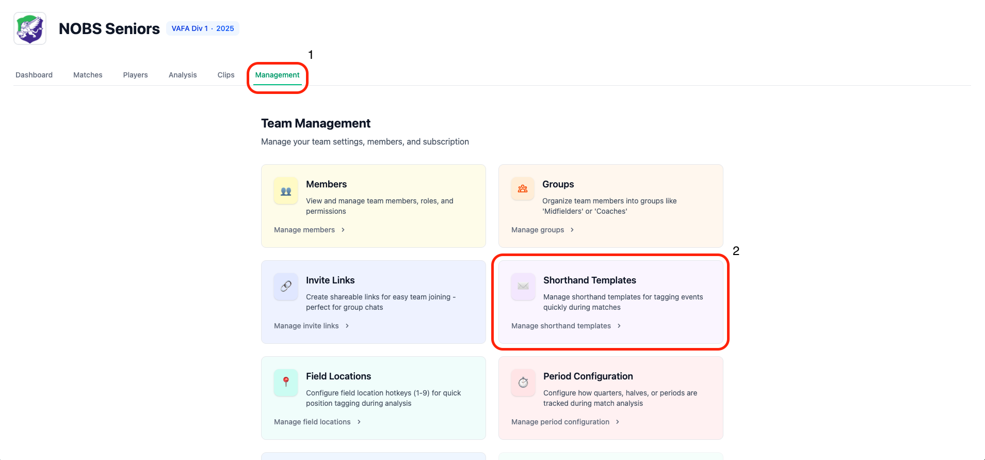Click the NOBS Seniors team logo
The height and width of the screenshot is (460, 985).
[30, 28]
